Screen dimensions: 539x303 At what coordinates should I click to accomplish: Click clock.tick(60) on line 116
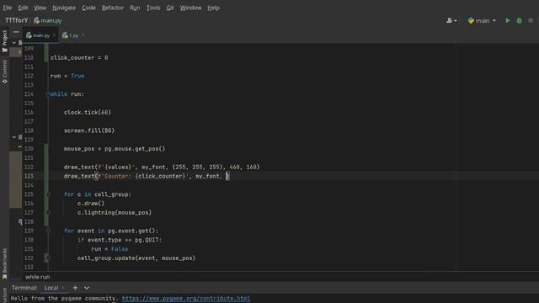click(88, 112)
